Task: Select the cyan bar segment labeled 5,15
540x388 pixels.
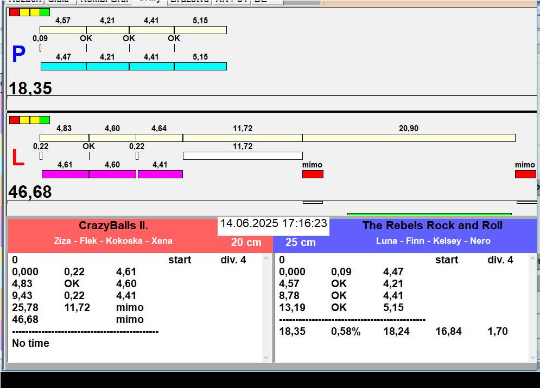Action: (200, 66)
